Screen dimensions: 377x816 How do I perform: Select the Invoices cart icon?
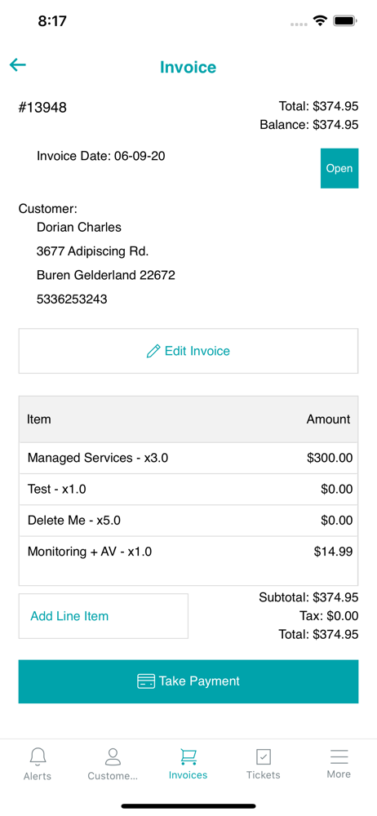[x=188, y=757]
